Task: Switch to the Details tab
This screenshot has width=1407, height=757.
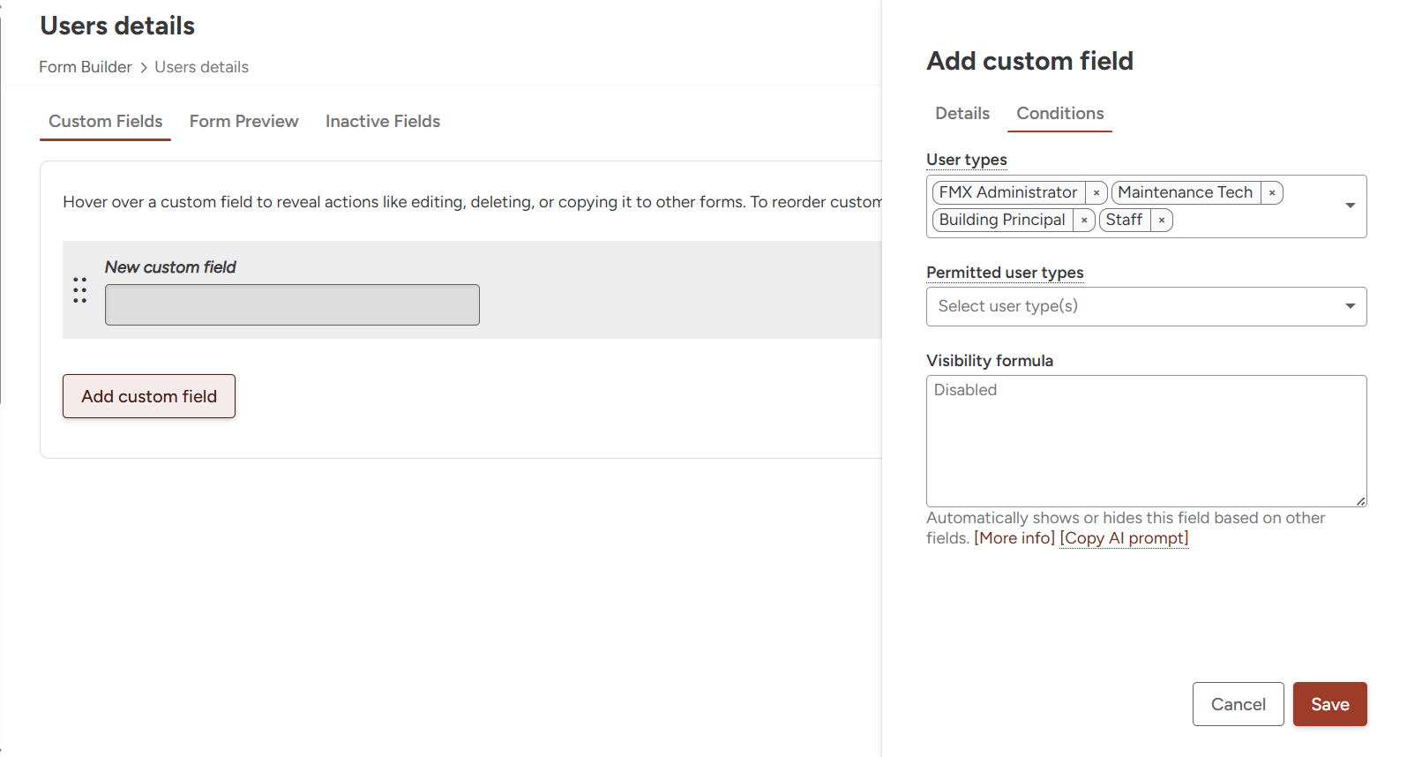Action: (962, 114)
